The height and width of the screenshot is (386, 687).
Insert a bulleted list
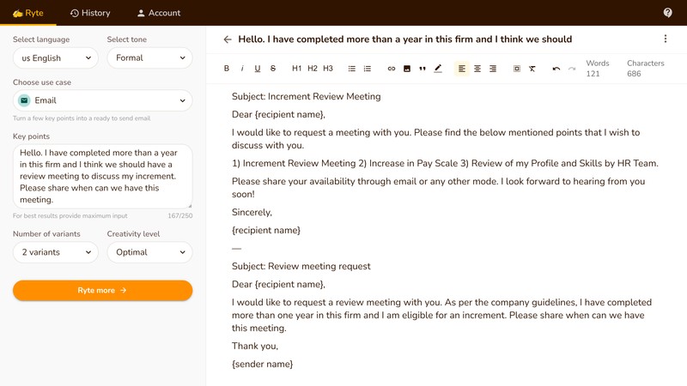352,69
